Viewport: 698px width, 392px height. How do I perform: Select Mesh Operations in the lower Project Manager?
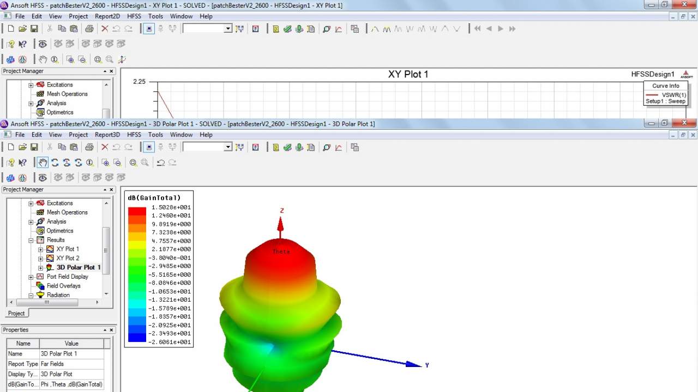pyautogui.click(x=67, y=212)
